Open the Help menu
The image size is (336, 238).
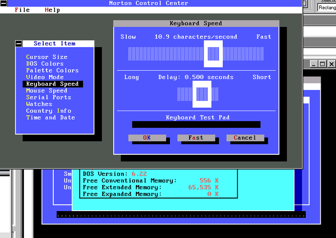(x=52, y=10)
